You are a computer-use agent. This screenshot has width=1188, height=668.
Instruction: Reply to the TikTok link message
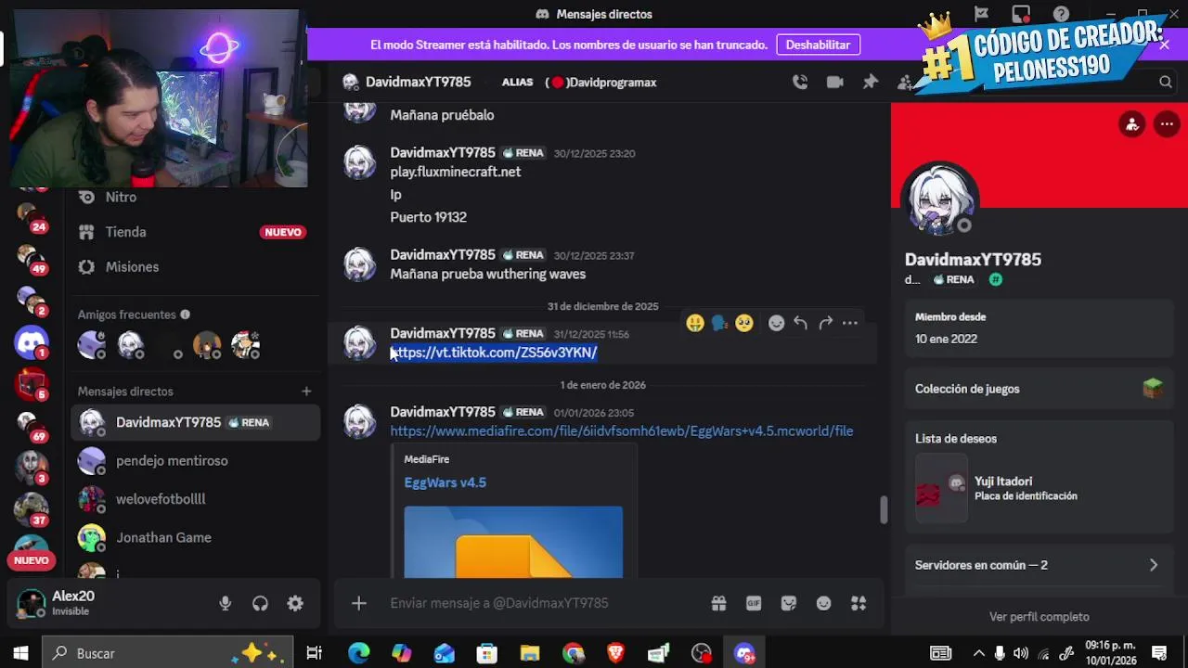point(801,323)
